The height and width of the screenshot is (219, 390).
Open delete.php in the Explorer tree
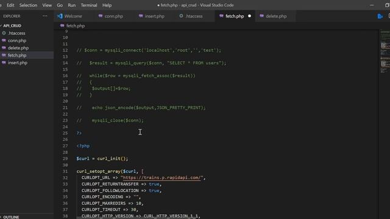[18, 48]
